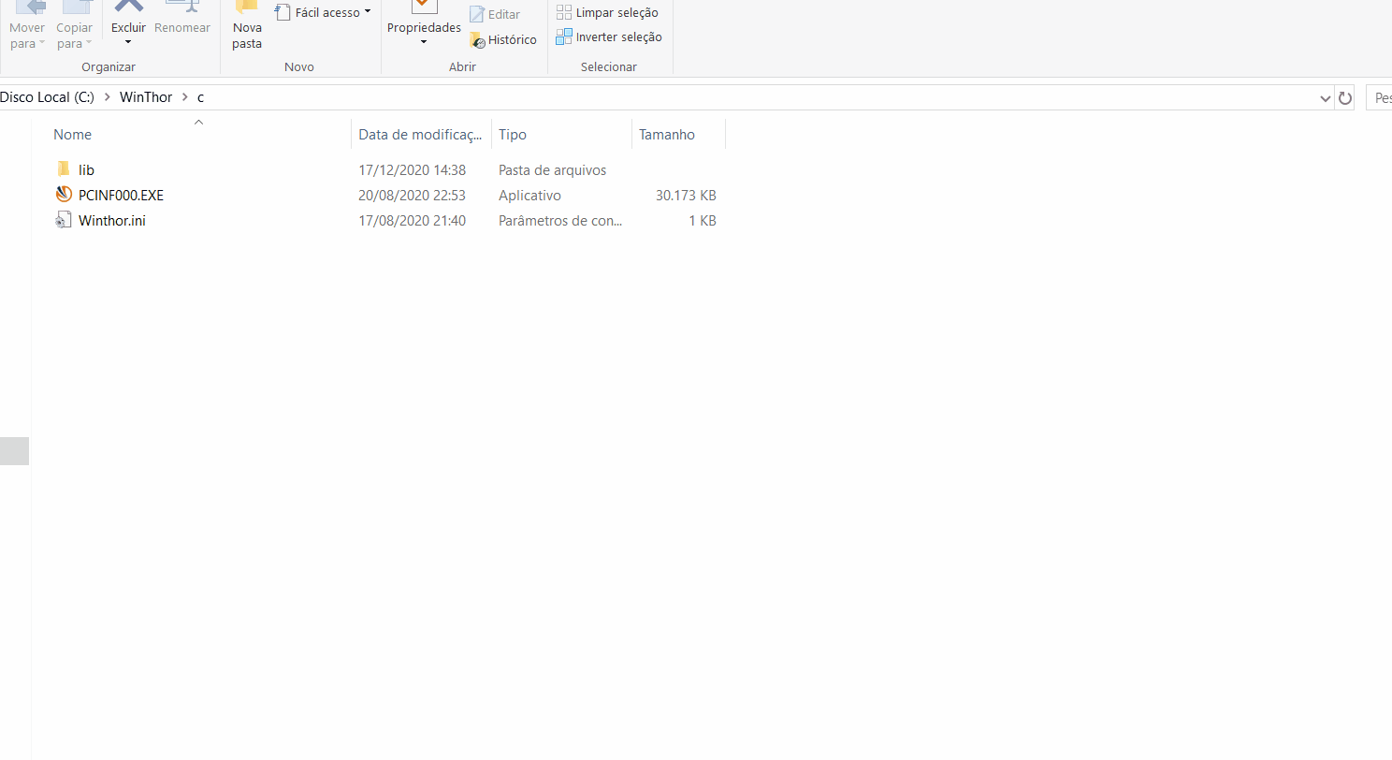Expand the address bar history dropdown
The image size is (1392, 760).
pyautogui.click(x=1326, y=97)
